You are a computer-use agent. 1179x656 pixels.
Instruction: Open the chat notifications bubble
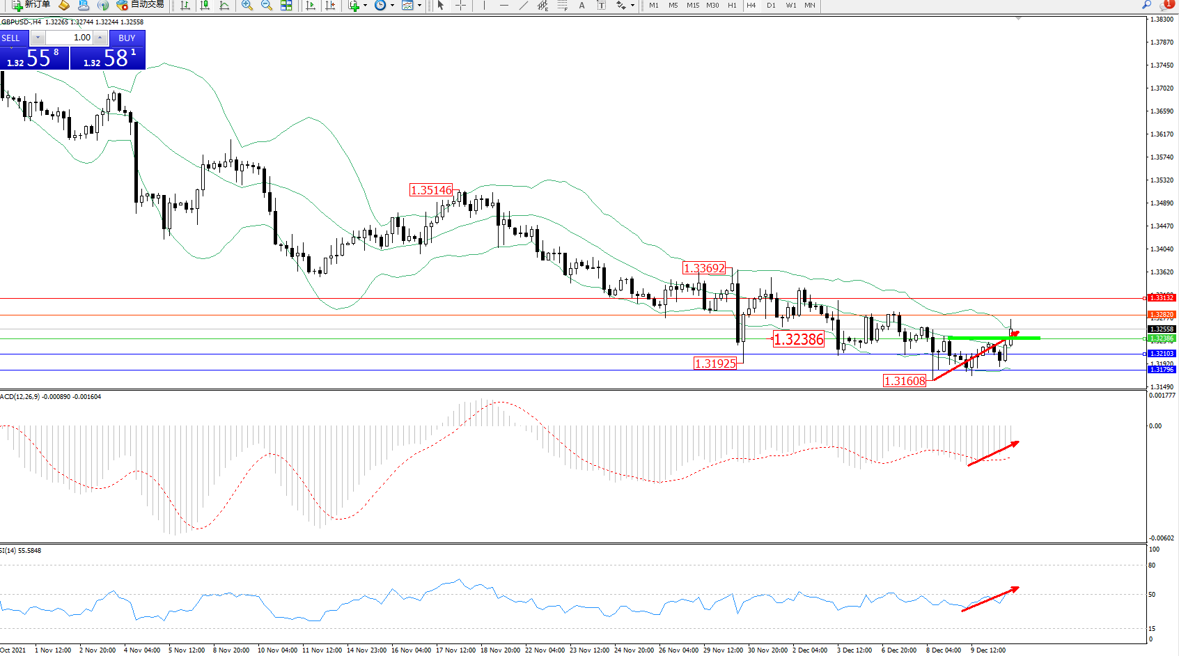[1168, 4]
